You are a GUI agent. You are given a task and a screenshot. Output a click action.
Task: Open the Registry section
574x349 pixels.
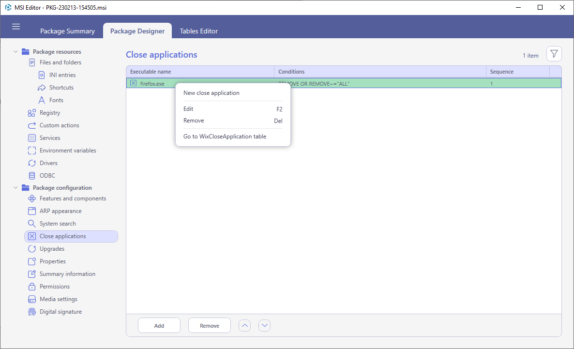(x=50, y=113)
